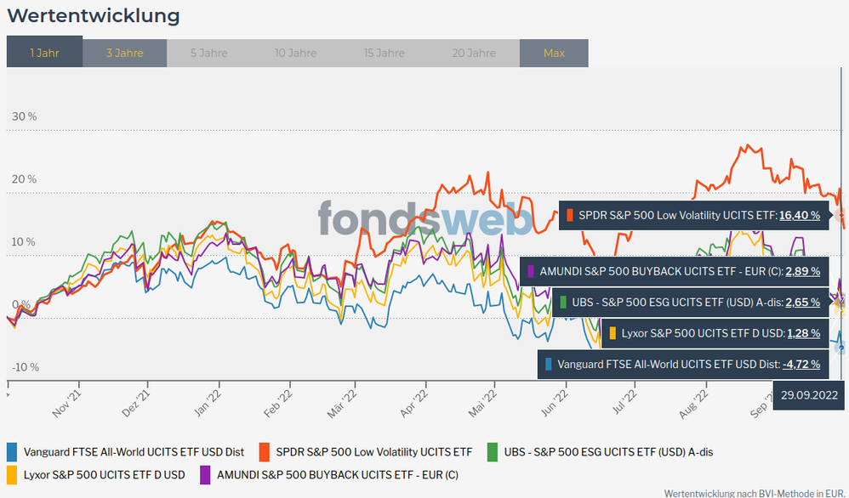Toggle purple AMUNDI Buyback legend swatch

205,474
